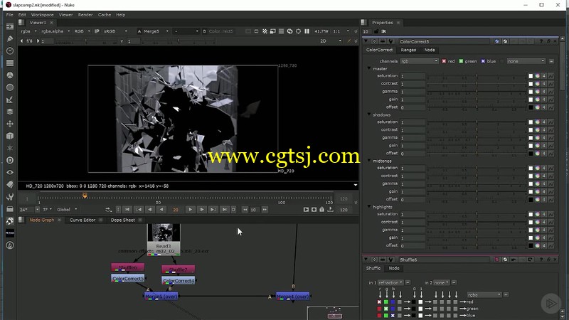
Task: Open the Color nodes toolbar menu
Action: (10, 75)
